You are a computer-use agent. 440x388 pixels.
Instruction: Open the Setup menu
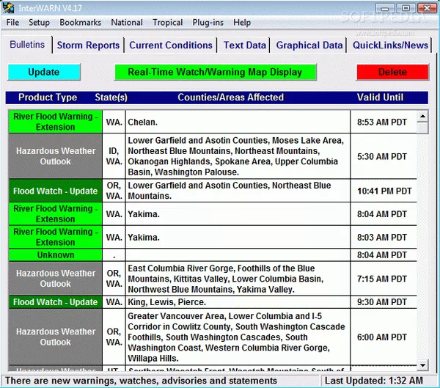39,23
